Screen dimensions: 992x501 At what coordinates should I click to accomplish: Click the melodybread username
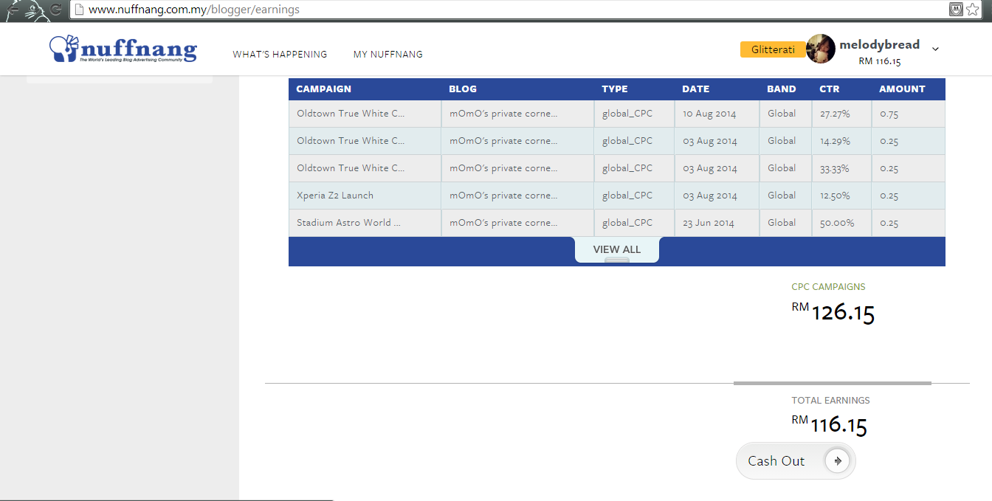[879, 44]
